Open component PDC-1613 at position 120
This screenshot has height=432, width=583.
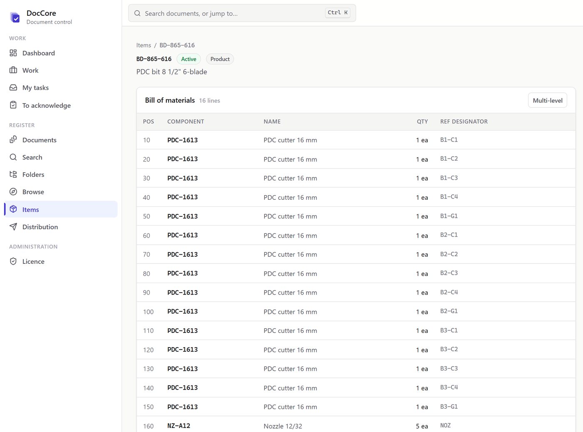click(x=182, y=350)
